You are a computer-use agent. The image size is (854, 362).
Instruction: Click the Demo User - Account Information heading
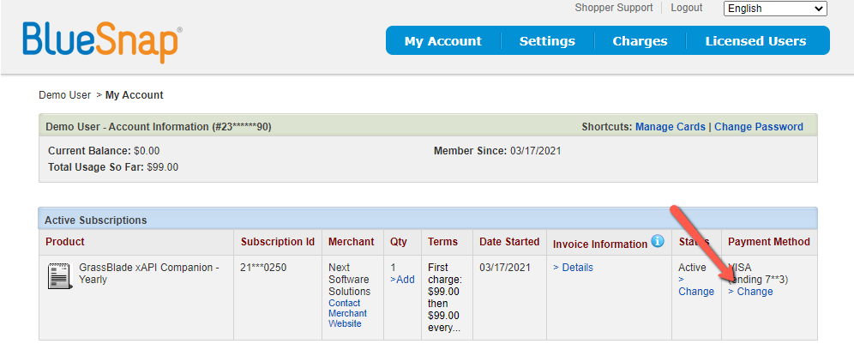pyautogui.click(x=159, y=127)
